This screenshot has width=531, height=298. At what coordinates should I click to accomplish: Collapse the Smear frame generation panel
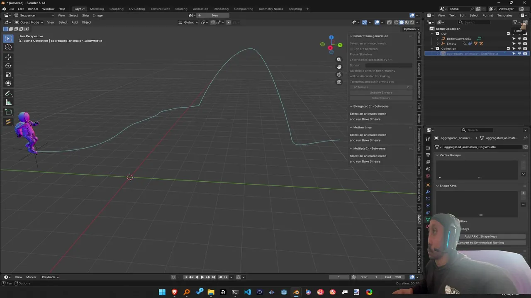tap(351, 36)
